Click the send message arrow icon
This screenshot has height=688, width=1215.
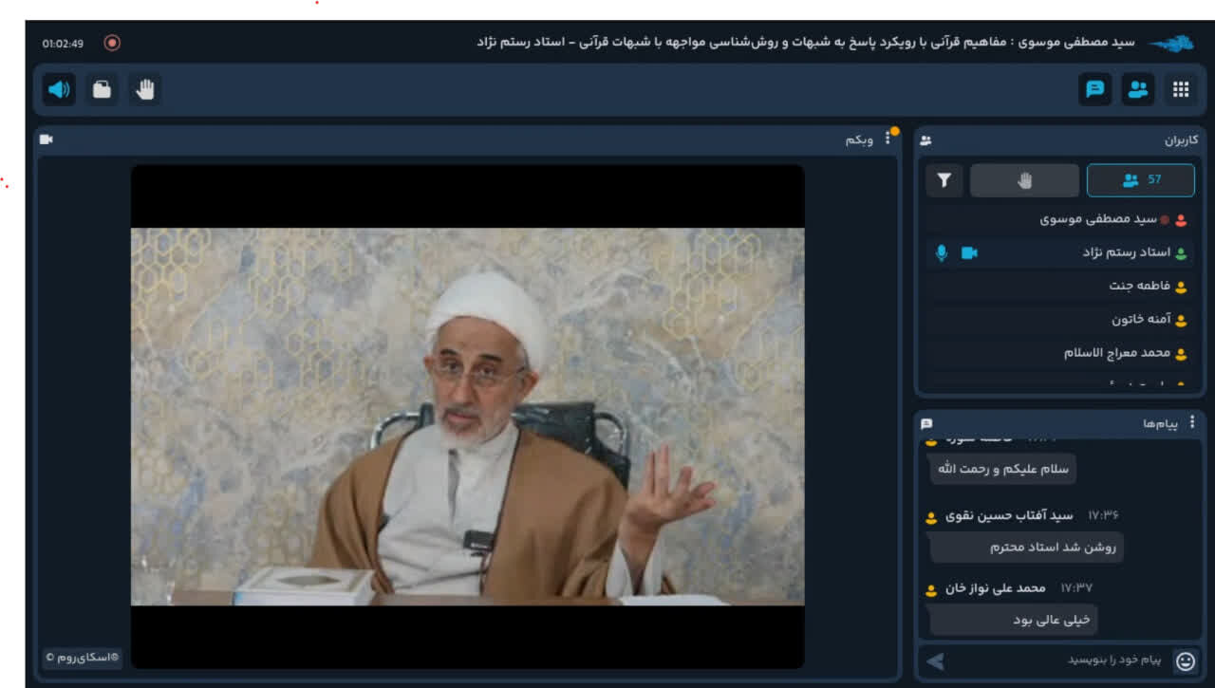[936, 661]
